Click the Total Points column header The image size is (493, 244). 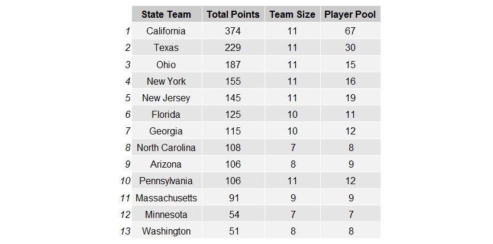[233, 14]
